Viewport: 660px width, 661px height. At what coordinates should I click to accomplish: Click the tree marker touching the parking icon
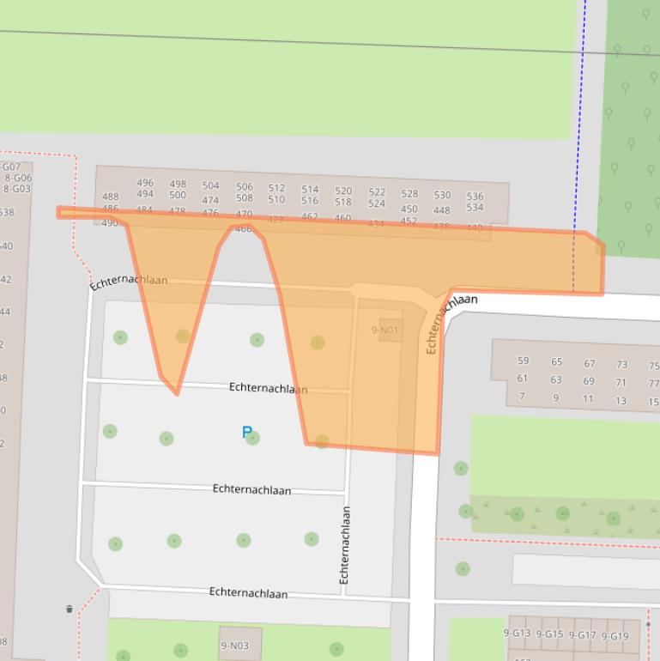pyautogui.click(x=253, y=439)
